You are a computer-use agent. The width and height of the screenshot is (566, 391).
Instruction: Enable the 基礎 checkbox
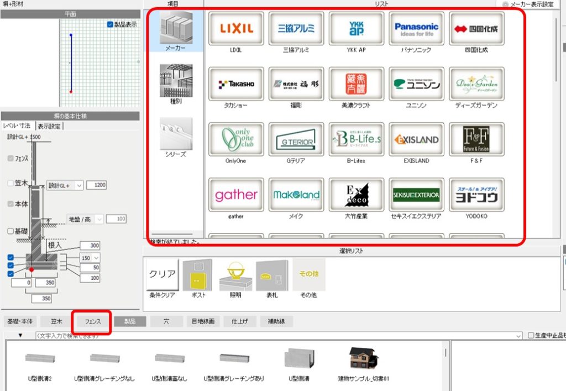pos(11,231)
